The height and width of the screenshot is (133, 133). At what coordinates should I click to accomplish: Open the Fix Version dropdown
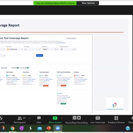tap(32, 49)
